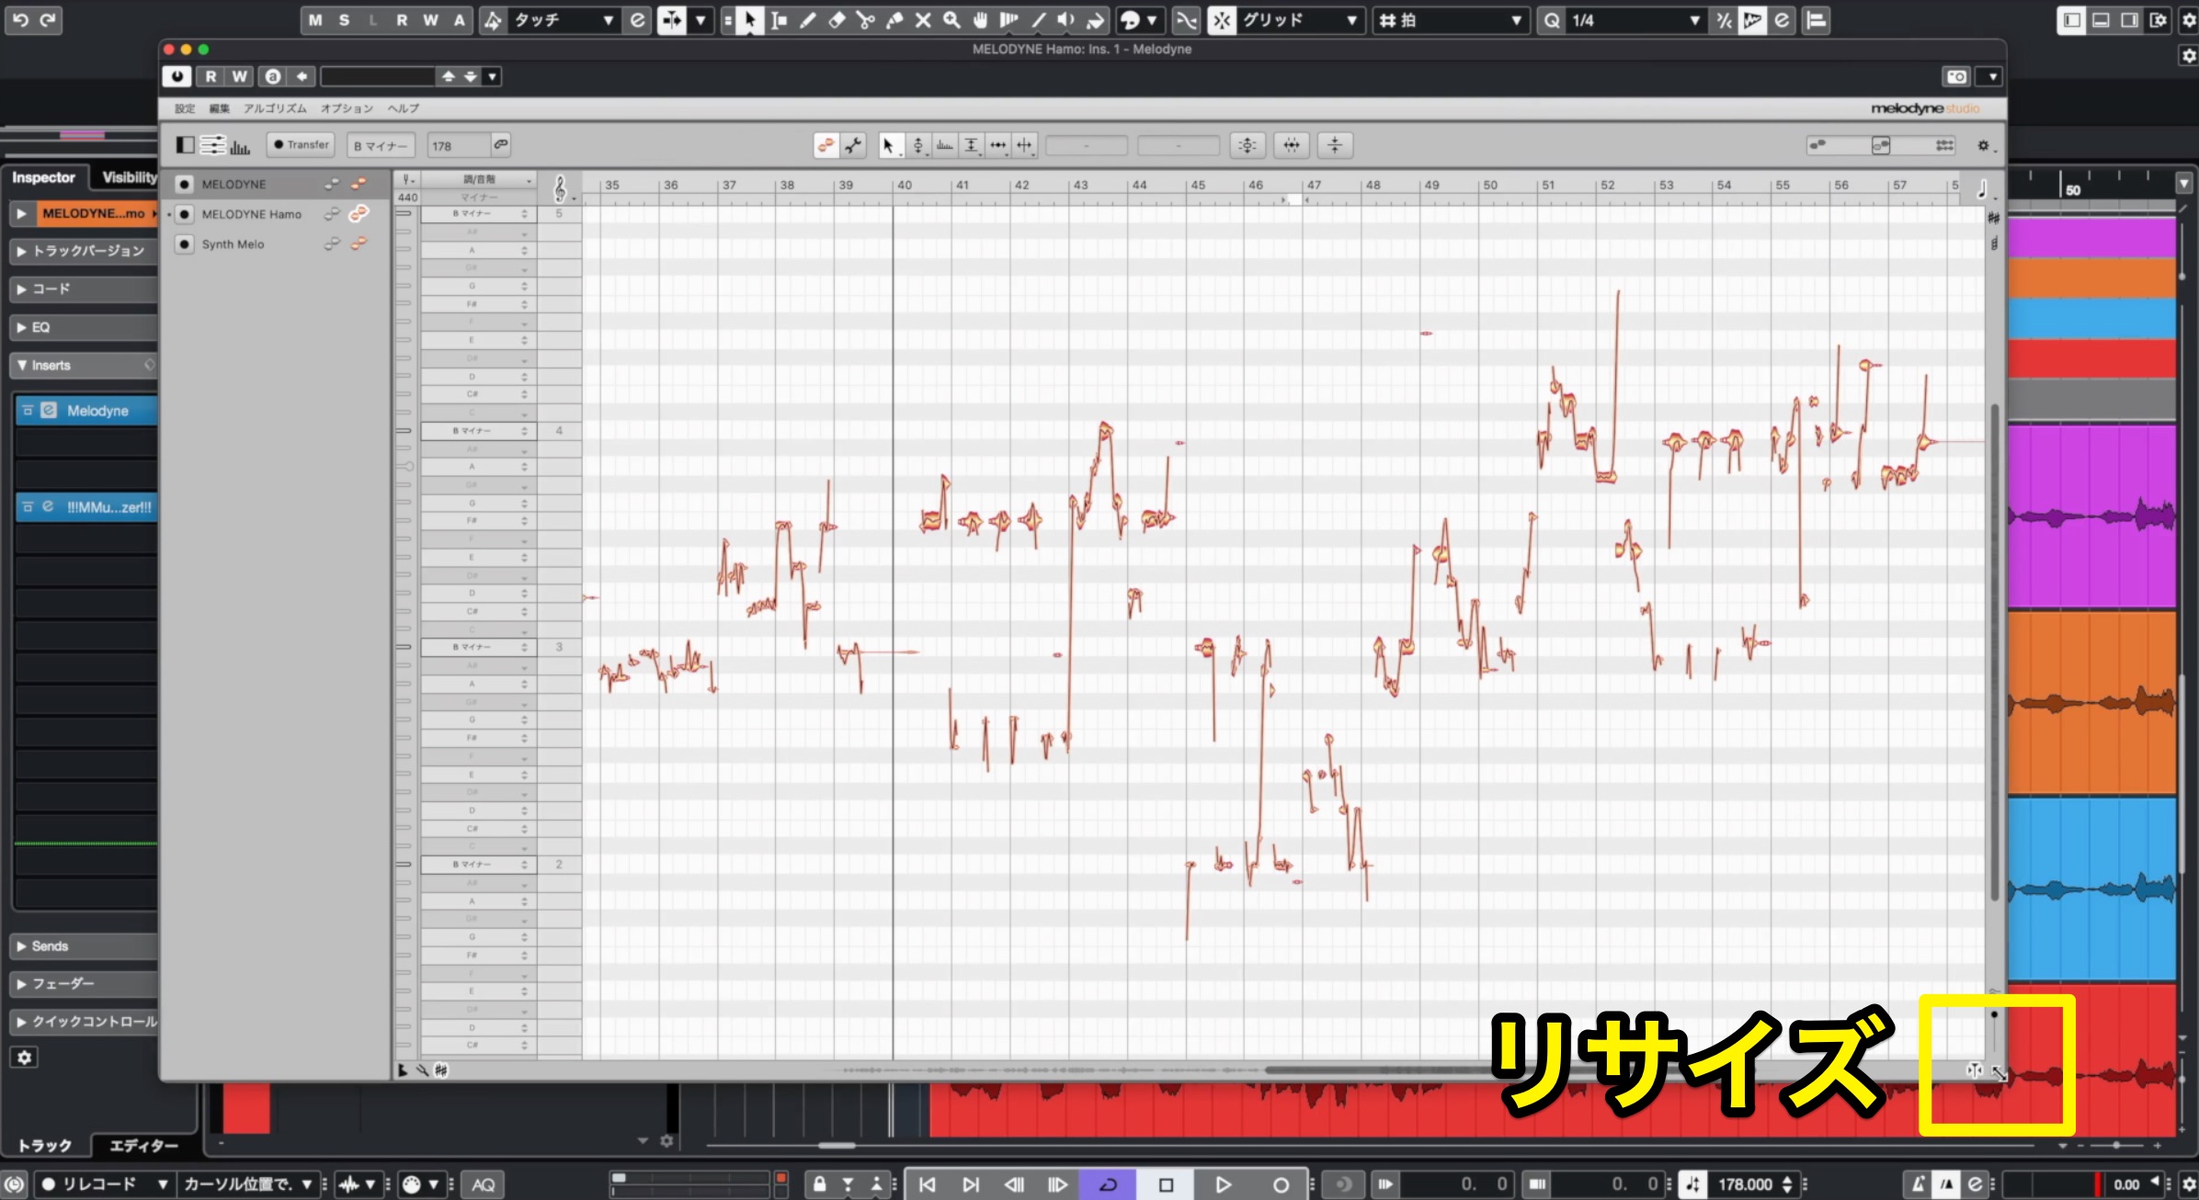Toggle tempo link chain icon next to 178
This screenshot has width=2199, height=1200.
(500, 145)
